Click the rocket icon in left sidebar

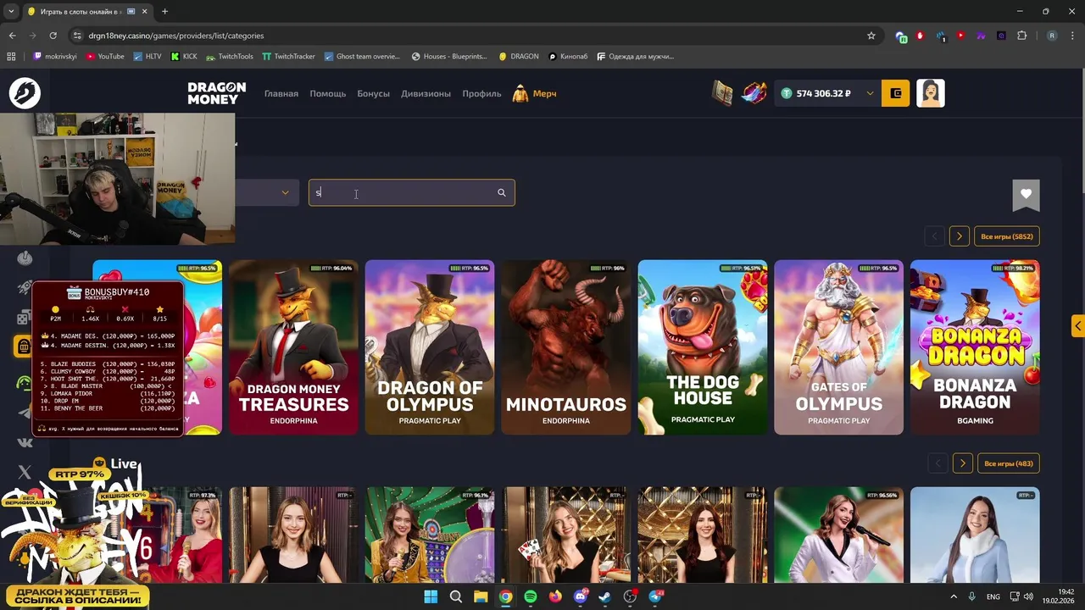point(25,288)
